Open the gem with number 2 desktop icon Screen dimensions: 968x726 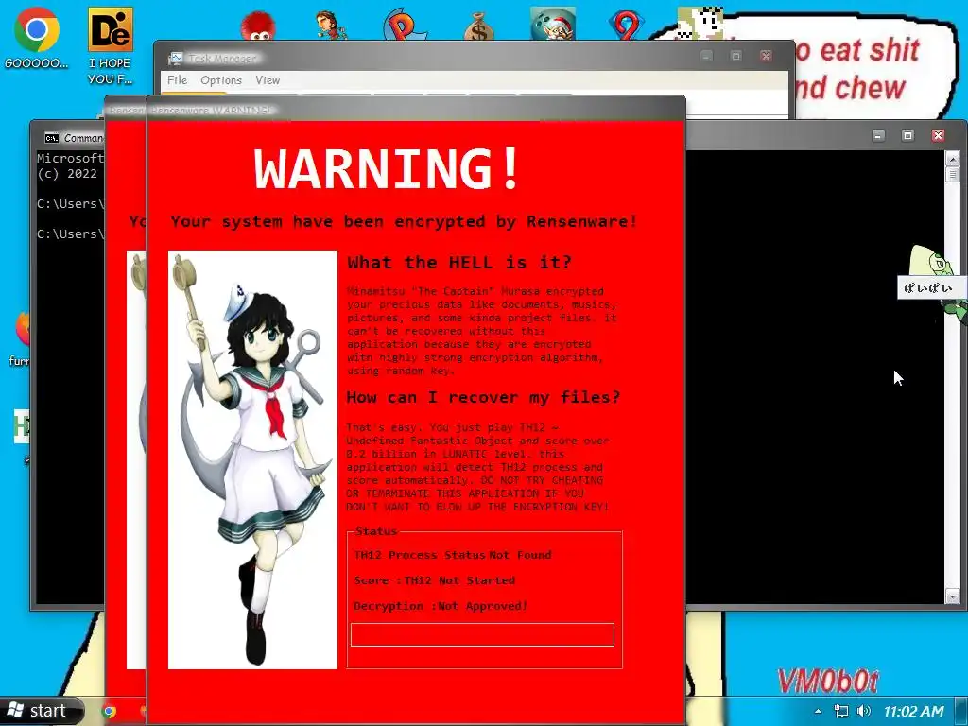(x=626, y=26)
